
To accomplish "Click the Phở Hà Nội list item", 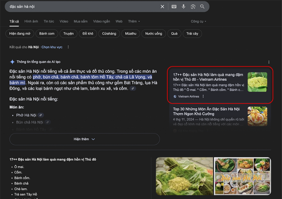I will (x=26, y=115).
